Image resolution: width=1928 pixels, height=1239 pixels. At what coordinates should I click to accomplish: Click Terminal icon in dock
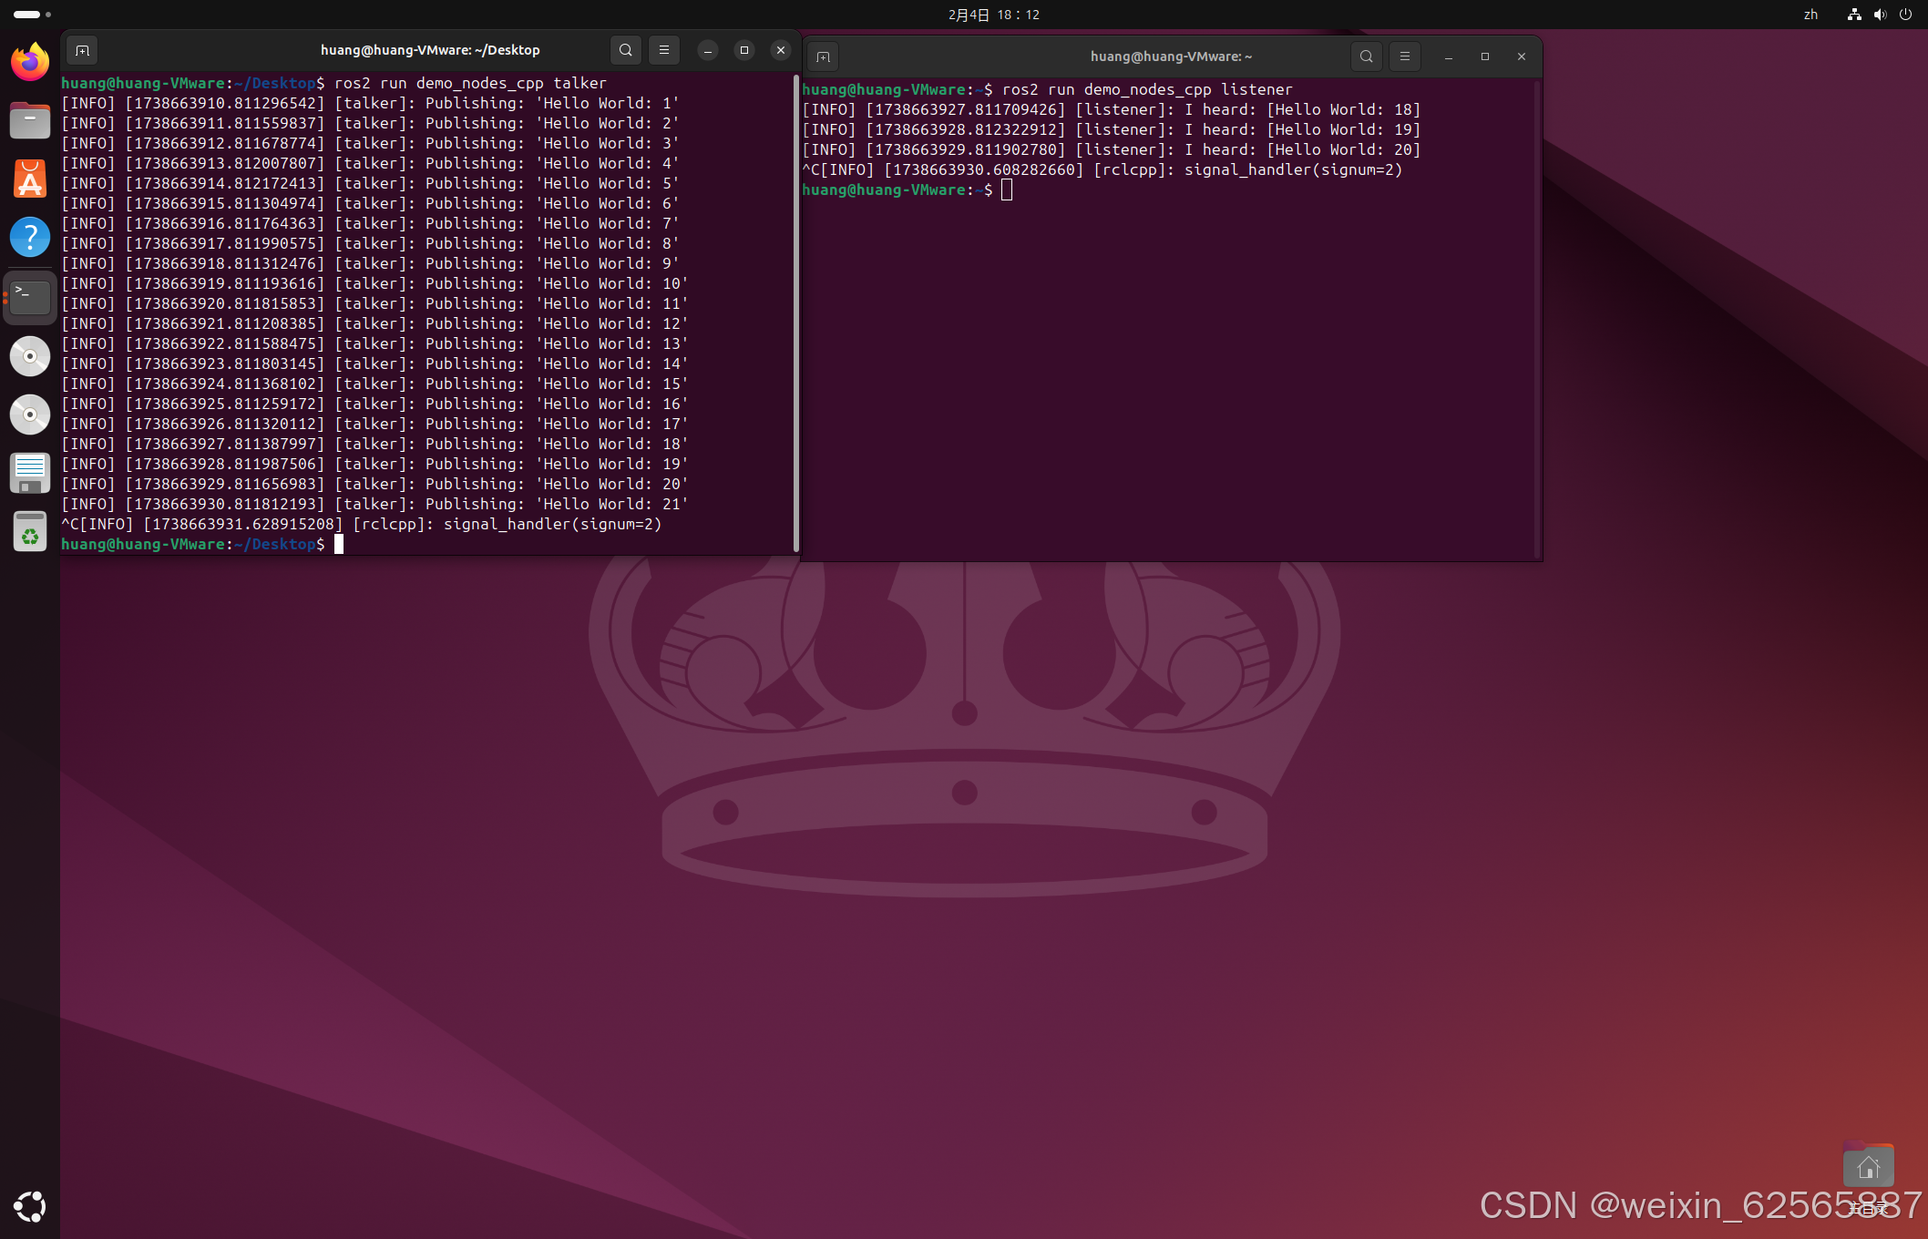(30, 297)
